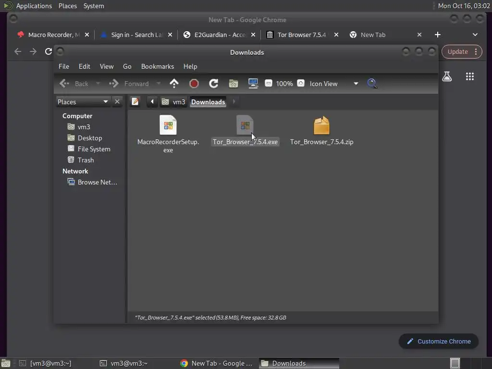Open Chrome Search Labs flask icon
Screen dimensions: 492x369
point(447,76)
